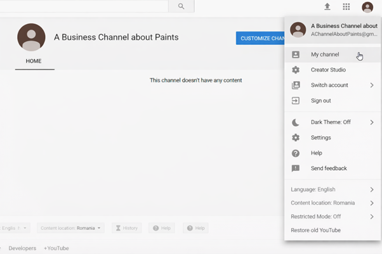This screenshot has height=254, width=382.
Task: Click the footer History button
Action: (126, 228)
